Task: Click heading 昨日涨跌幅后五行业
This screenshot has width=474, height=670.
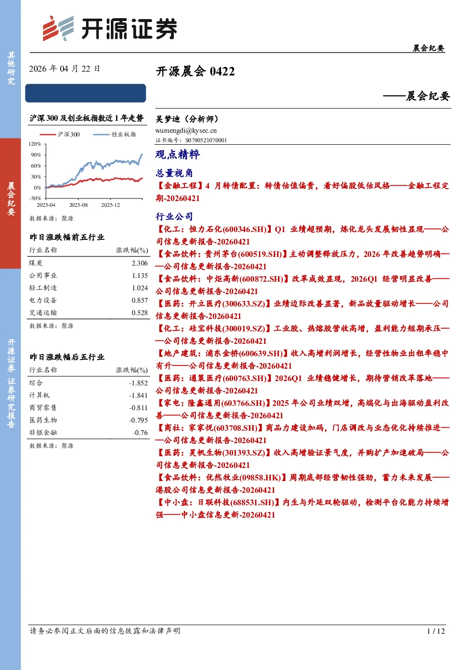Action: point(67,357)
